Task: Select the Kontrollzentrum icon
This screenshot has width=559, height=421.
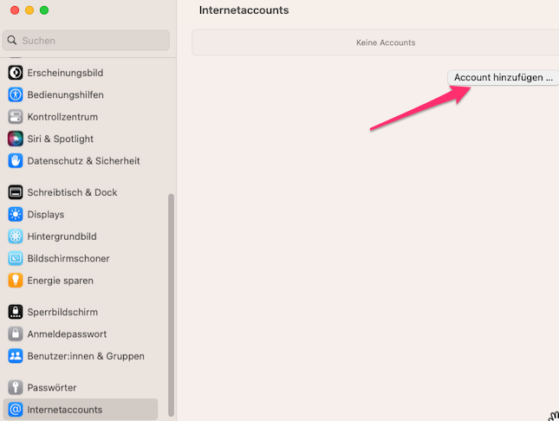Action: pyautogui.click(x=15, y=117)
